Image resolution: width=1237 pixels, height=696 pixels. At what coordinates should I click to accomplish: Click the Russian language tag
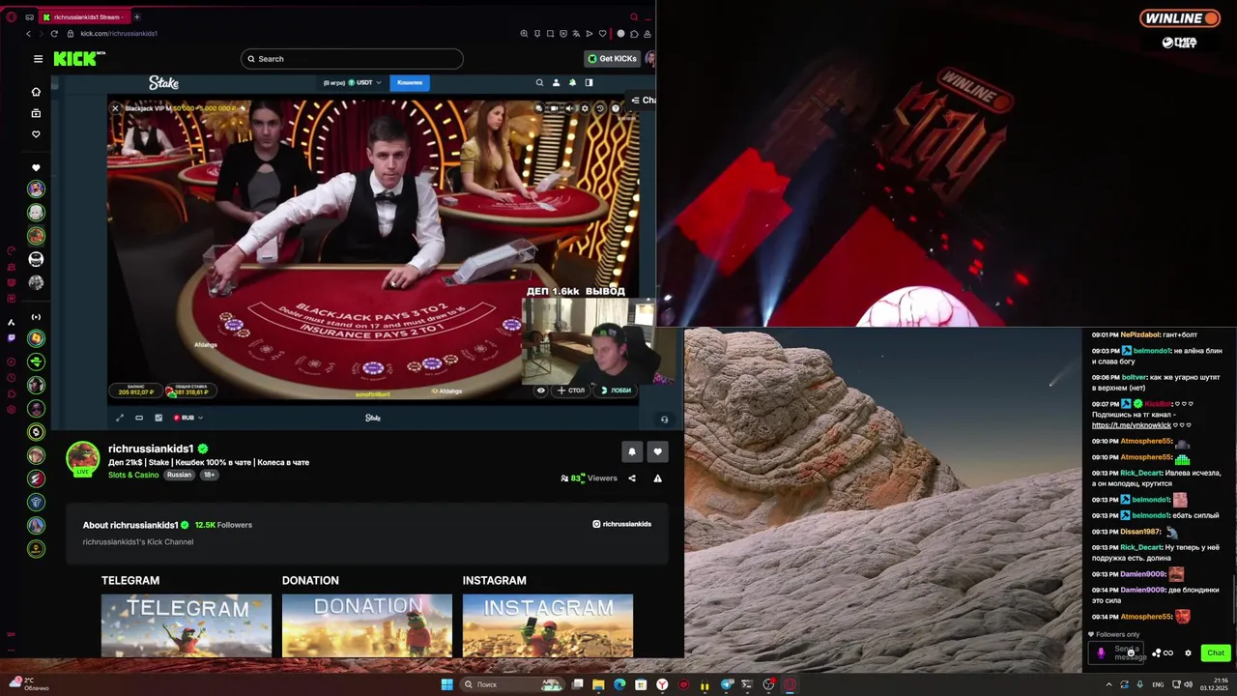(179, 475)
